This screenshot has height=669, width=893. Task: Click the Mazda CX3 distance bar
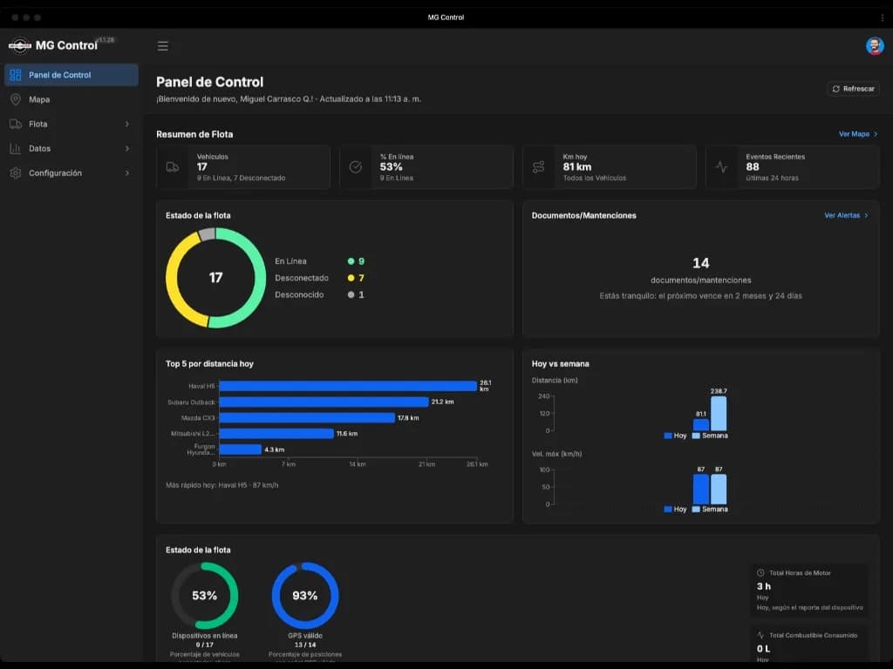307,418
